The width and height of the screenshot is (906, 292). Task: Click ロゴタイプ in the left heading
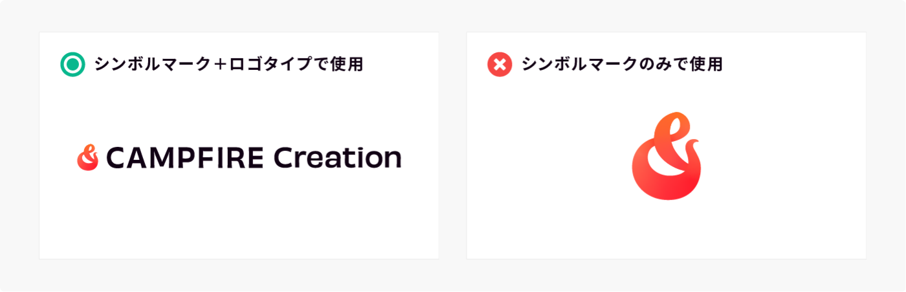[x=269, y=64]
